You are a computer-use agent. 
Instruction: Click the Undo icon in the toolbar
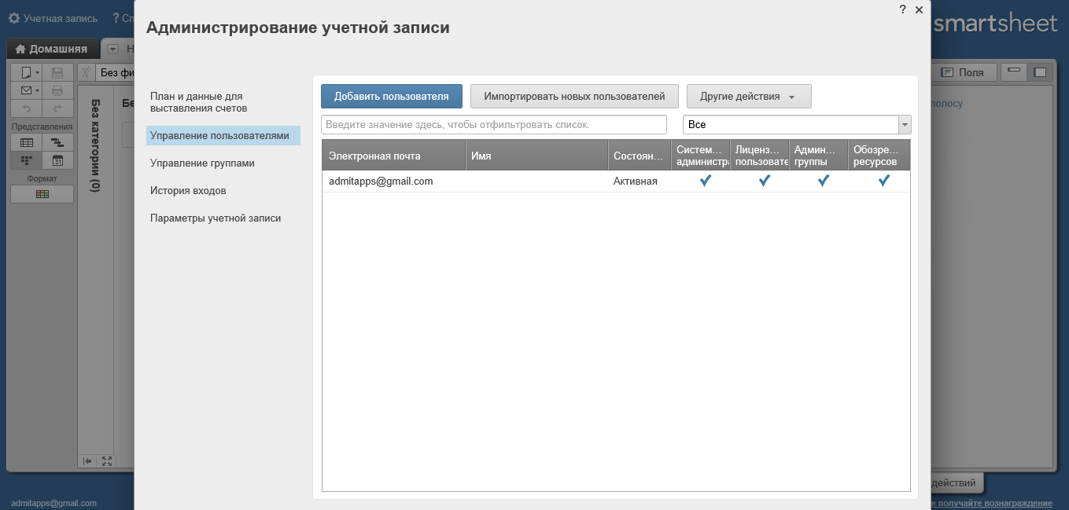[x=27, y=108]
